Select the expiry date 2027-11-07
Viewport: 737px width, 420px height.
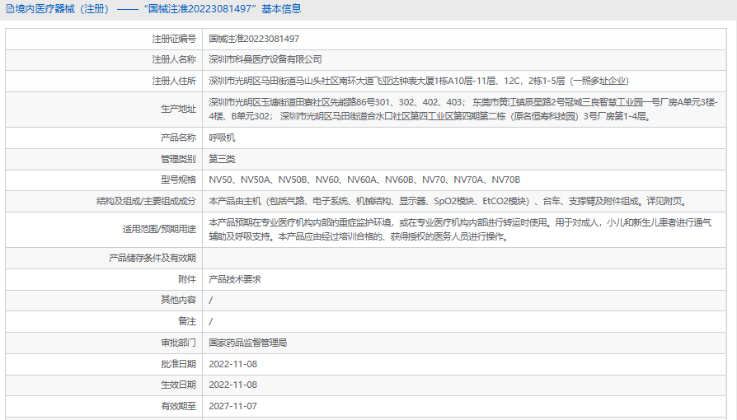click(233, 406)
